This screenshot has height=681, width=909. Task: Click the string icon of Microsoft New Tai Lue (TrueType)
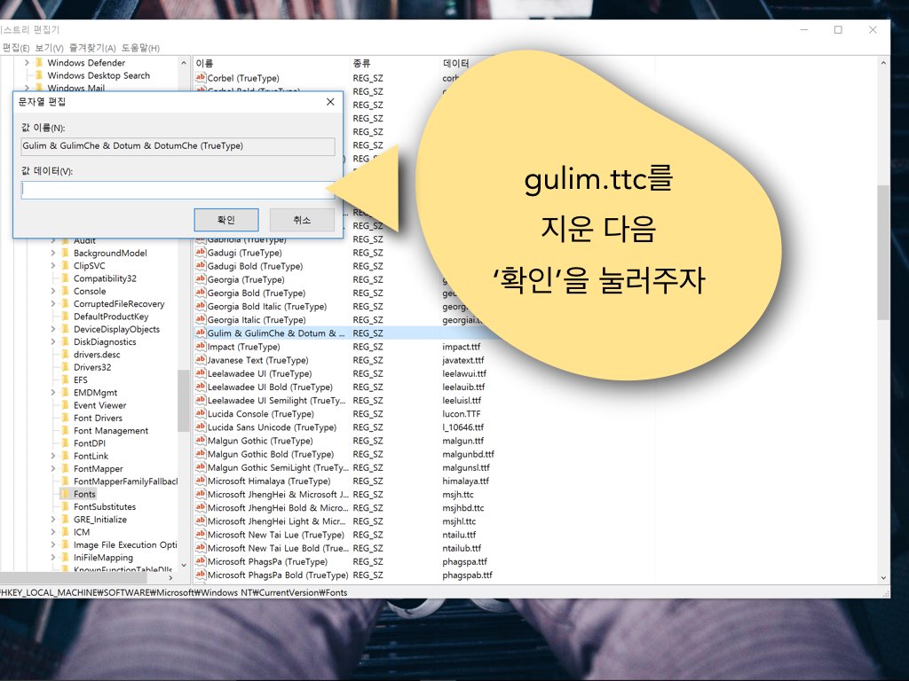tap(201, 535)
